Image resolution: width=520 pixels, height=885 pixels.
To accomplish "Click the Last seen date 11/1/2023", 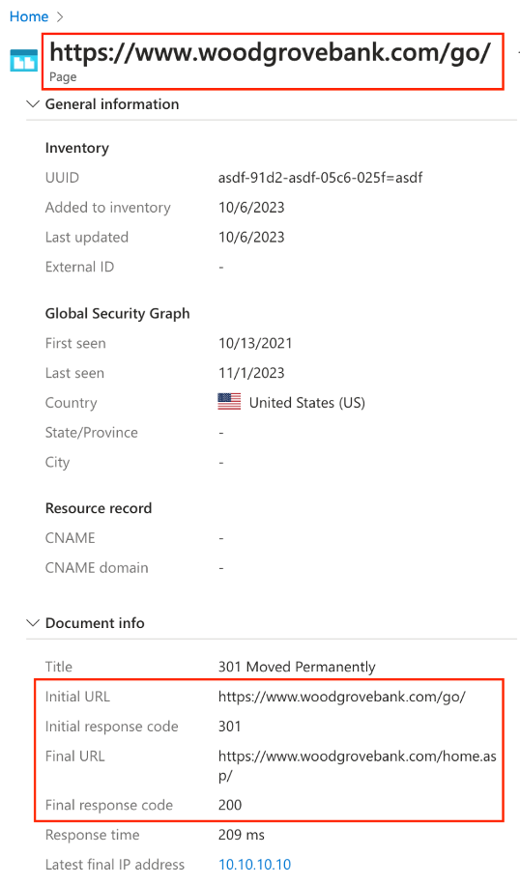I will (251, 373).
